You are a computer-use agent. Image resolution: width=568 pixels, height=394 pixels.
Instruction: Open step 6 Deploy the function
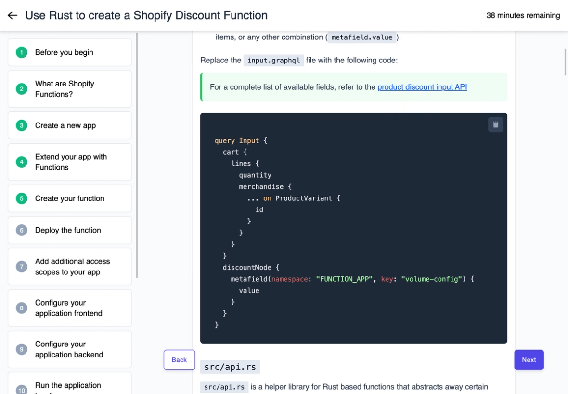click(70, 230)
